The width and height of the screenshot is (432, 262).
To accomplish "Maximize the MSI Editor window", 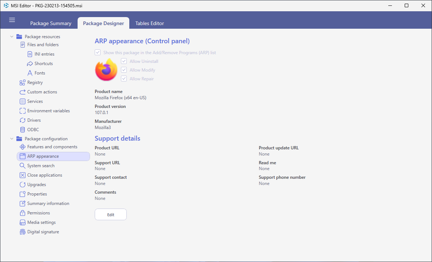I will coord(407,5).
